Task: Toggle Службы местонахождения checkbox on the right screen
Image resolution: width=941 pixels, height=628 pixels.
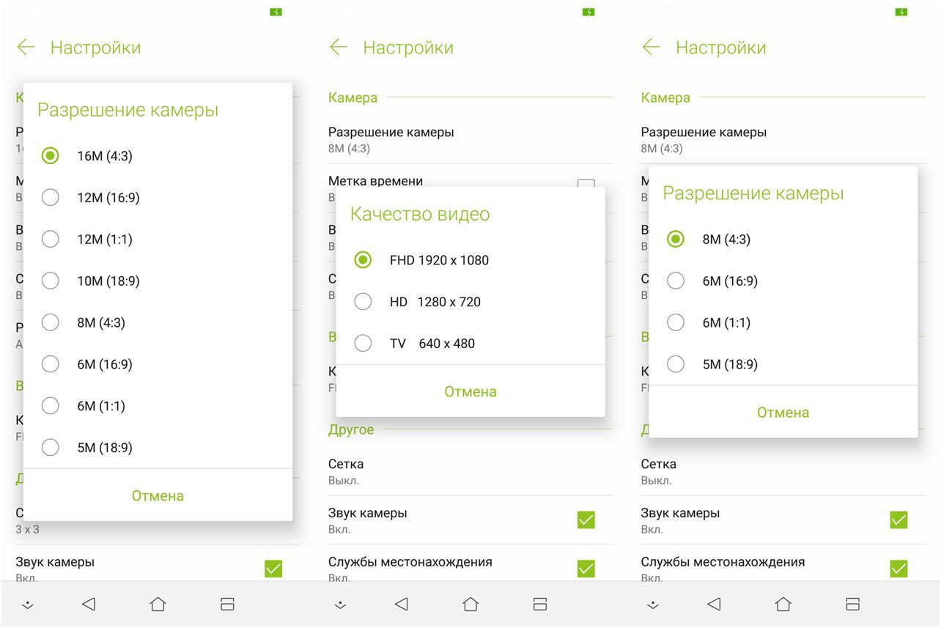Action: point(898,569)
